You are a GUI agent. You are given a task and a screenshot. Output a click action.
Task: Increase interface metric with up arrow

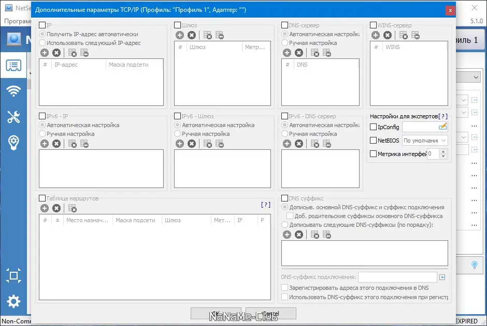point(443,151)
